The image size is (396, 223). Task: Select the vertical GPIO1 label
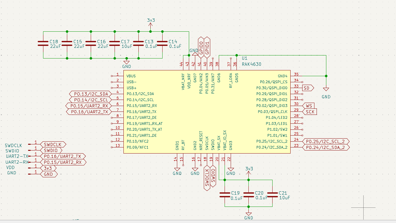pos(207,47)
